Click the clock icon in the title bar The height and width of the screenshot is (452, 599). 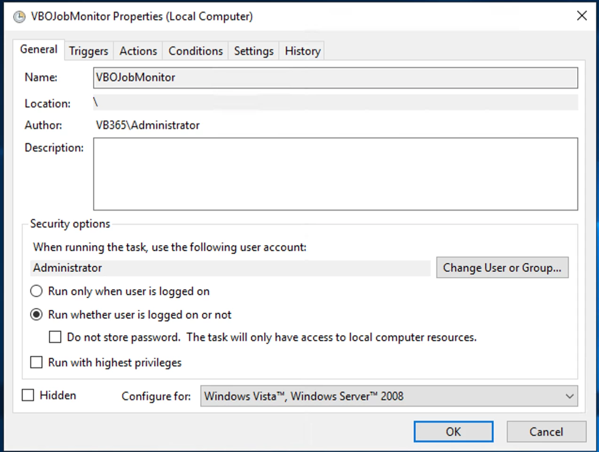coord(19,17)
